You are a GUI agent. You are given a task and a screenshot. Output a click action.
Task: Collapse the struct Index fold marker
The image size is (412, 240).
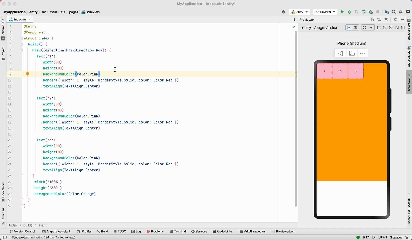(x=22, y=38)
